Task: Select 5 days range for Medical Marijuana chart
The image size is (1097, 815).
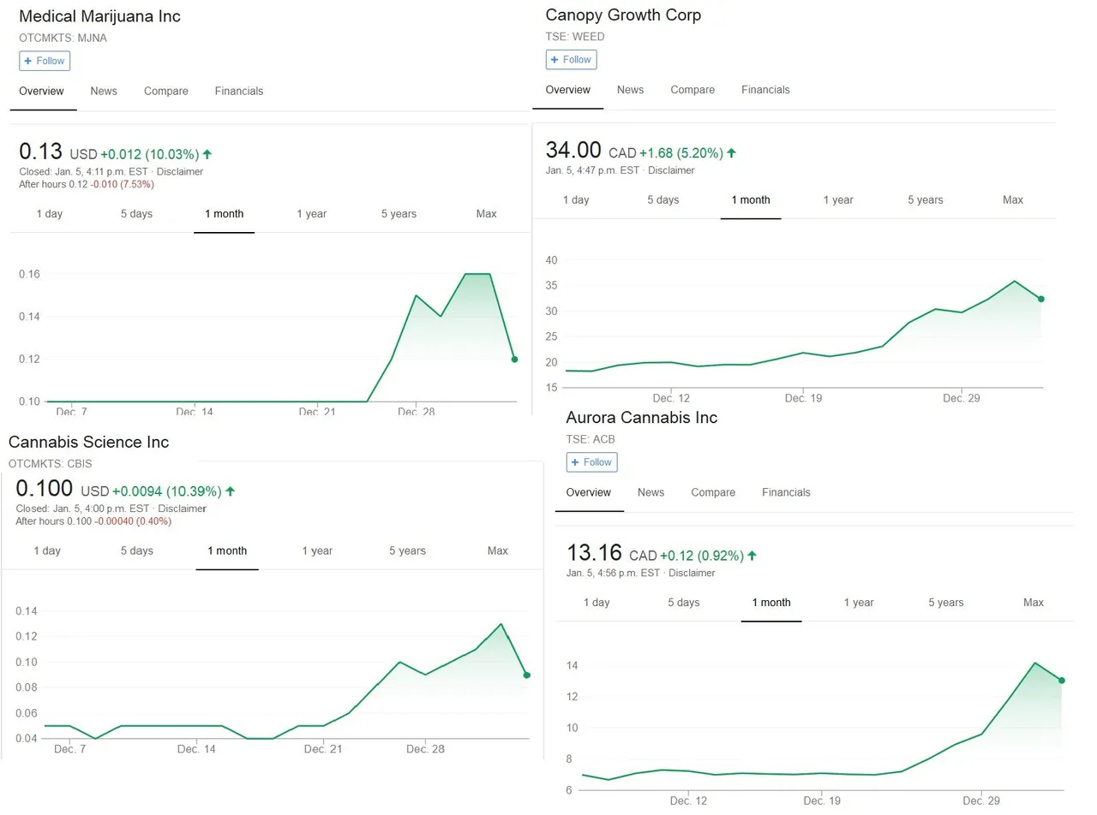Action: click(x=136, y=214)
